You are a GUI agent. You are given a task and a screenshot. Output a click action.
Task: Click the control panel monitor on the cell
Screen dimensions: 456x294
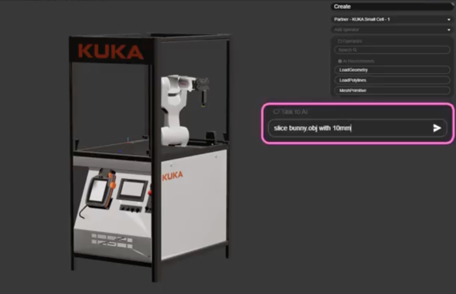(x=132, y=190)
